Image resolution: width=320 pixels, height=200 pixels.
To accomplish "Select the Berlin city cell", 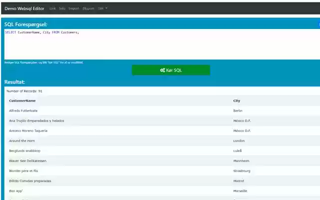I will coord(238,111).
